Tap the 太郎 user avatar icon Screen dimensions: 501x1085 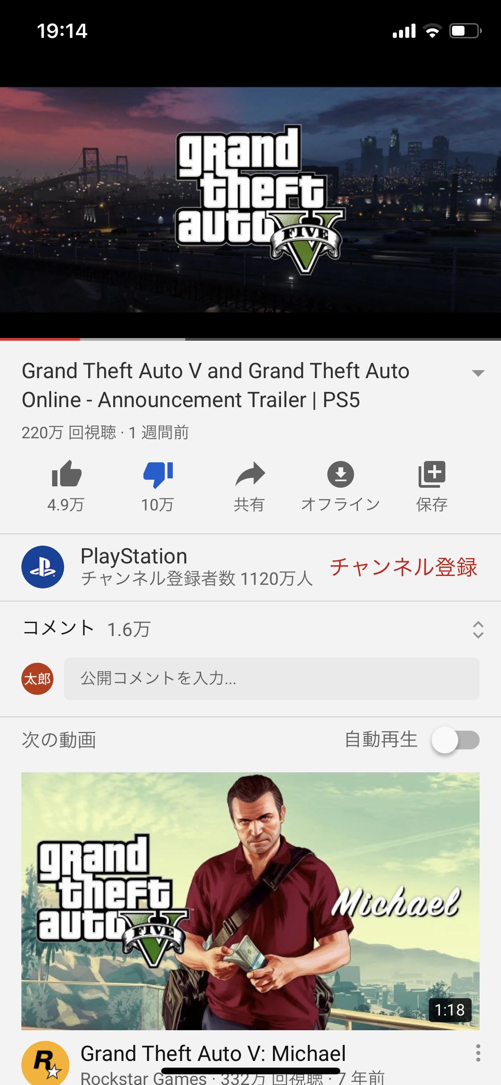(x=37, y=679)
